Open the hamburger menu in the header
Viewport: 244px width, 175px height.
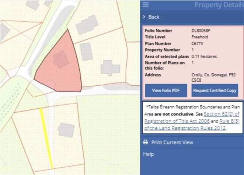(x=146, y=5)
